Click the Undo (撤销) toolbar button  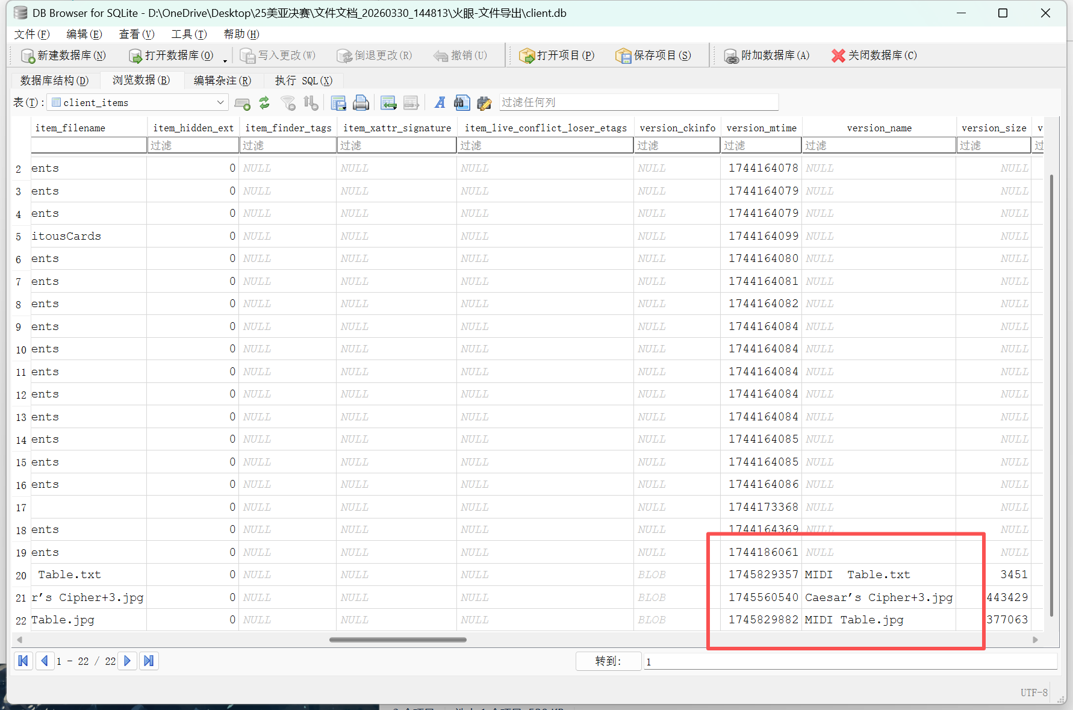click(x=460, y=55)
